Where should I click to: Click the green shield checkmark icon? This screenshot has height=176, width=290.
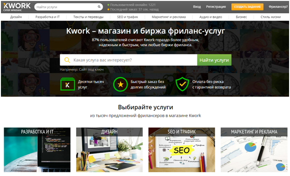point(182,84)
